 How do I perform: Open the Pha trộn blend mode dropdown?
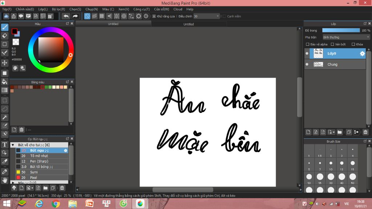[x=346, y=37]
